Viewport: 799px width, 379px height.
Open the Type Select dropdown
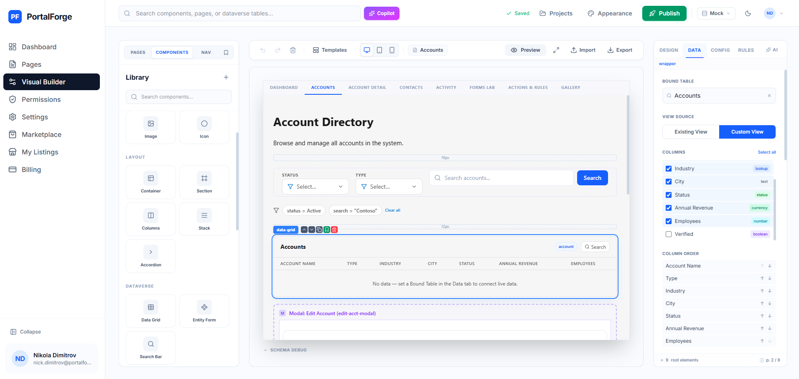(389, 187)
